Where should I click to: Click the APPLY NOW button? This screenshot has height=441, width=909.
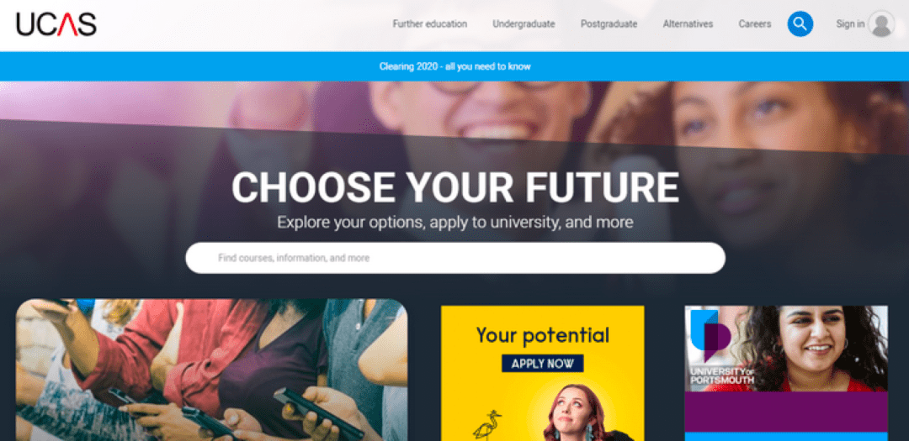pyautogui.click(x=543, y=364)
